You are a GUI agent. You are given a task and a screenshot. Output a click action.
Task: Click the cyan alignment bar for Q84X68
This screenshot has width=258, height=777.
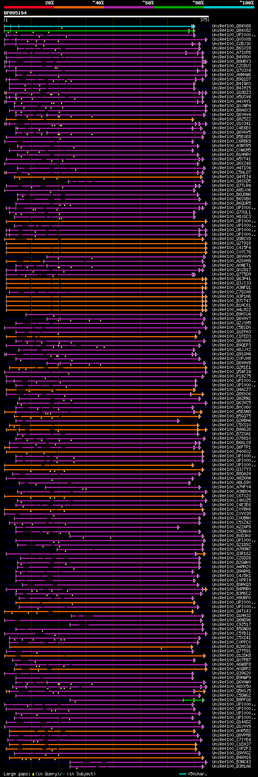point(100,26)
